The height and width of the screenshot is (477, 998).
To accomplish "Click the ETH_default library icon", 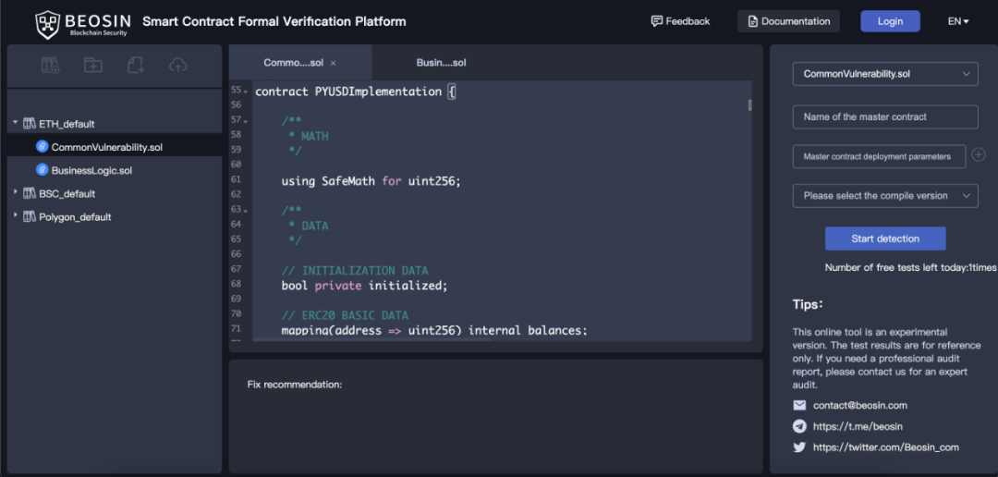I will coord(30,124).
